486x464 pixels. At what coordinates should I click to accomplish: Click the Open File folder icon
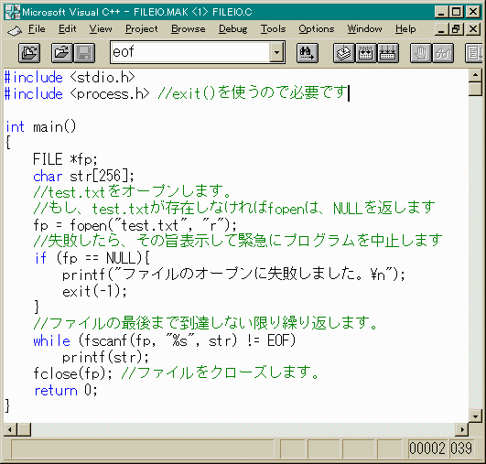coord(62,53)
